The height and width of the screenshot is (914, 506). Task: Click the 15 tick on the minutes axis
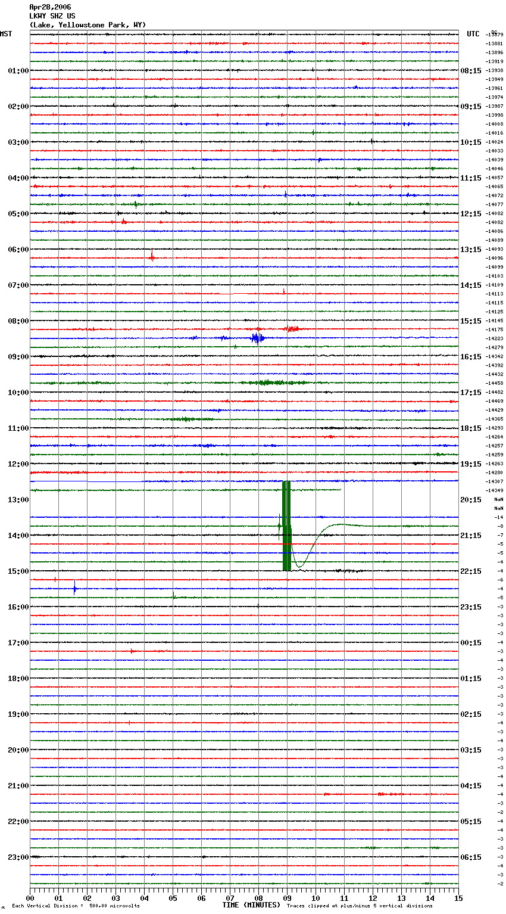tap(458, 898)
